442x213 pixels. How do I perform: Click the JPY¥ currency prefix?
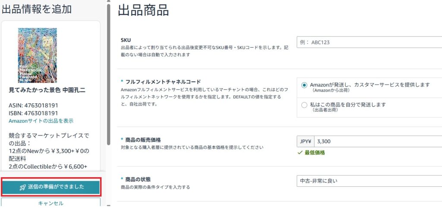point(305,141)
